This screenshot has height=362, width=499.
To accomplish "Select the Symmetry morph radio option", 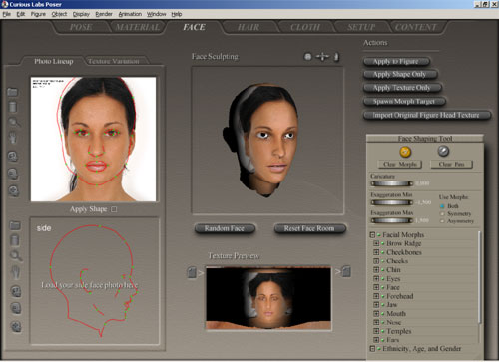I will point(442,214).
